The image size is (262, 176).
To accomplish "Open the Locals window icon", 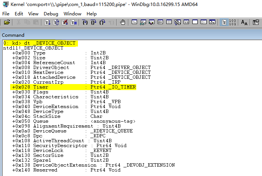I will 152,22.
